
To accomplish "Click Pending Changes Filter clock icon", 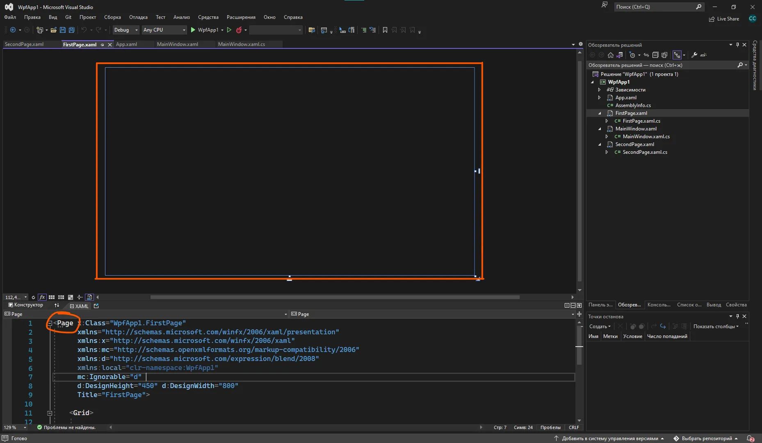I will pos(632,55).
